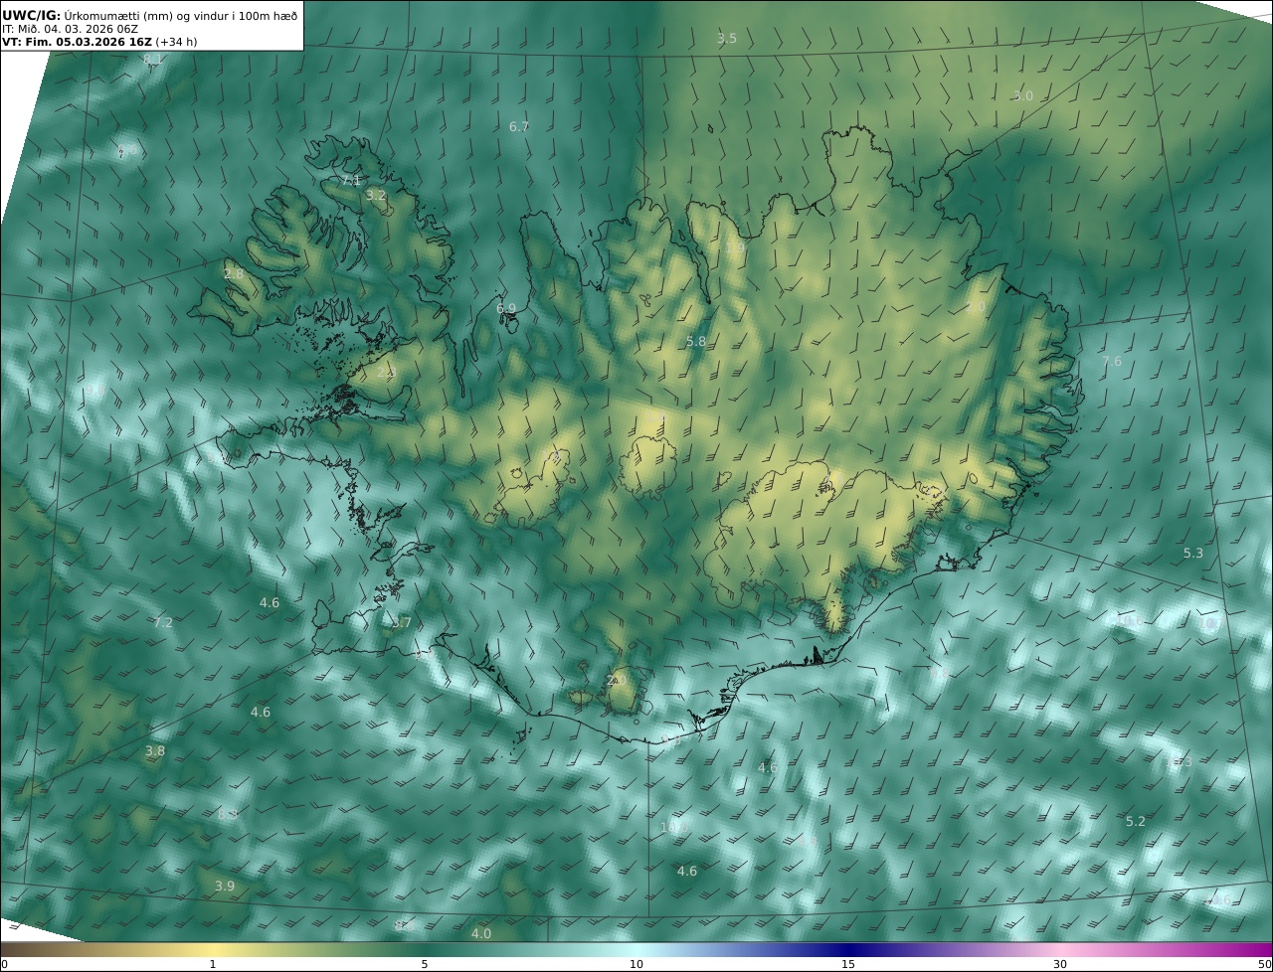Click the map value '3.9'

[x=225, y=887]
